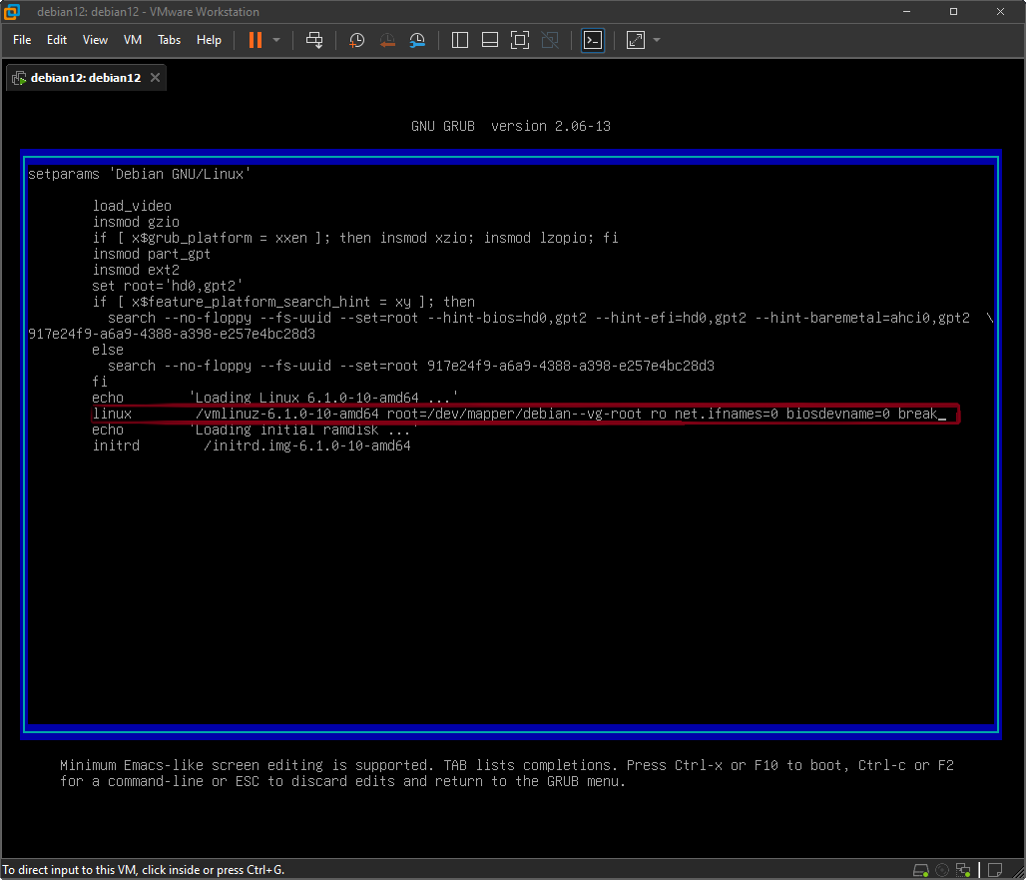Open the VM menu
Image resolution: width=1026 pixels, height=880 pixels.
pos(132,40)
